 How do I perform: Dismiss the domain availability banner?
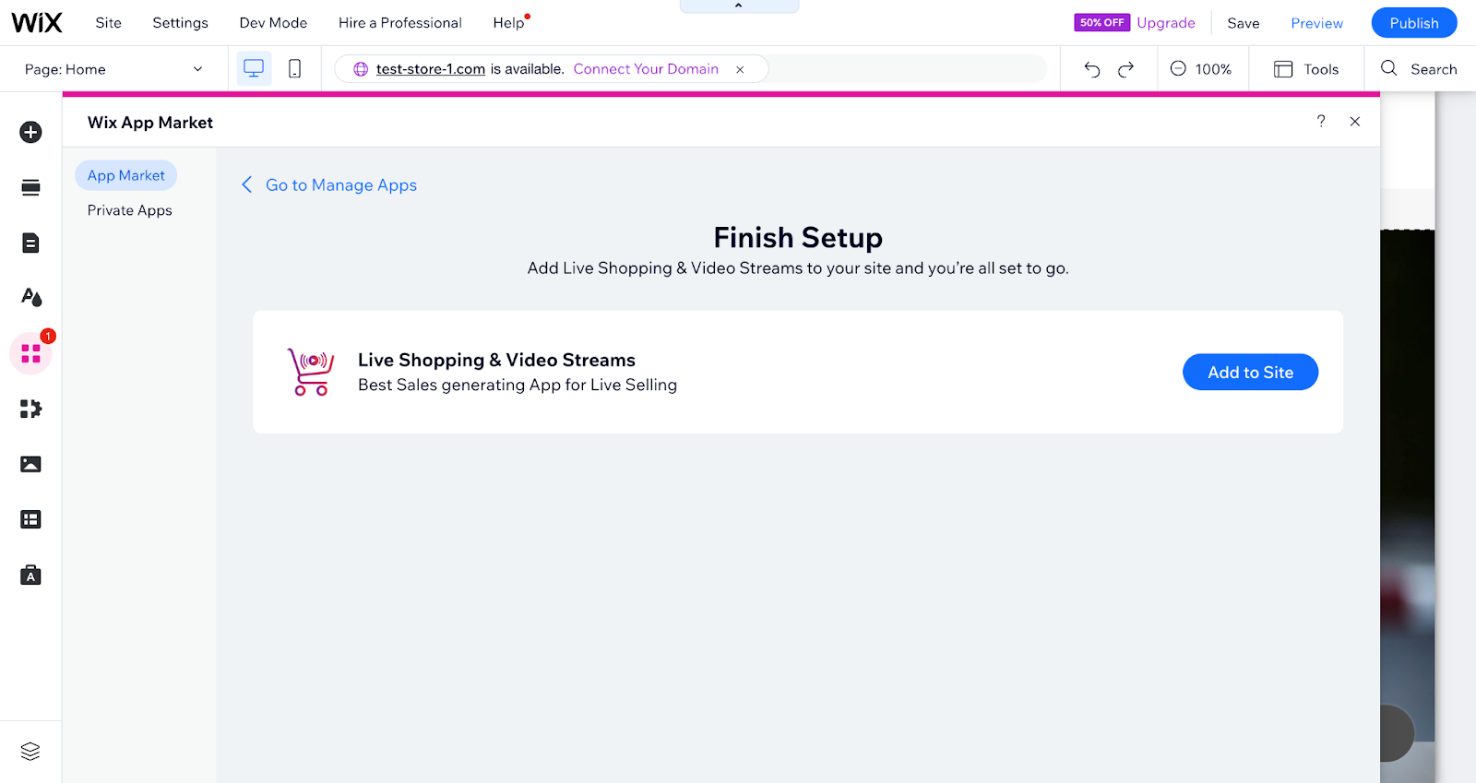coord(740,69)
